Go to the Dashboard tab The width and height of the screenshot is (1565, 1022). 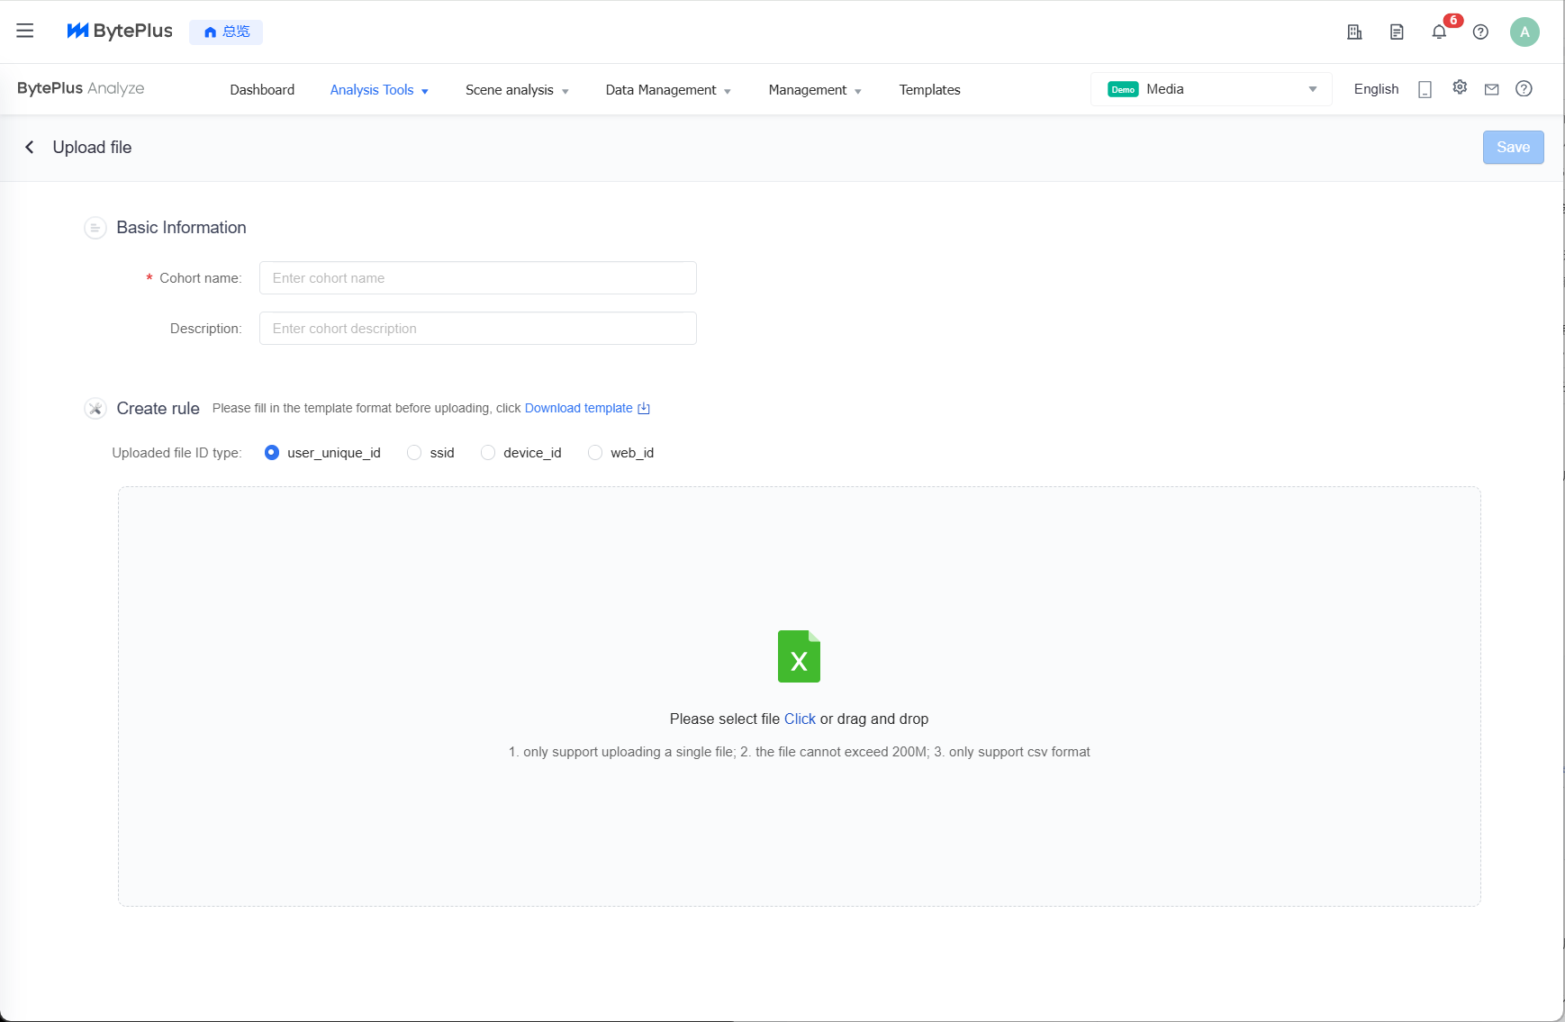point(262,90)
